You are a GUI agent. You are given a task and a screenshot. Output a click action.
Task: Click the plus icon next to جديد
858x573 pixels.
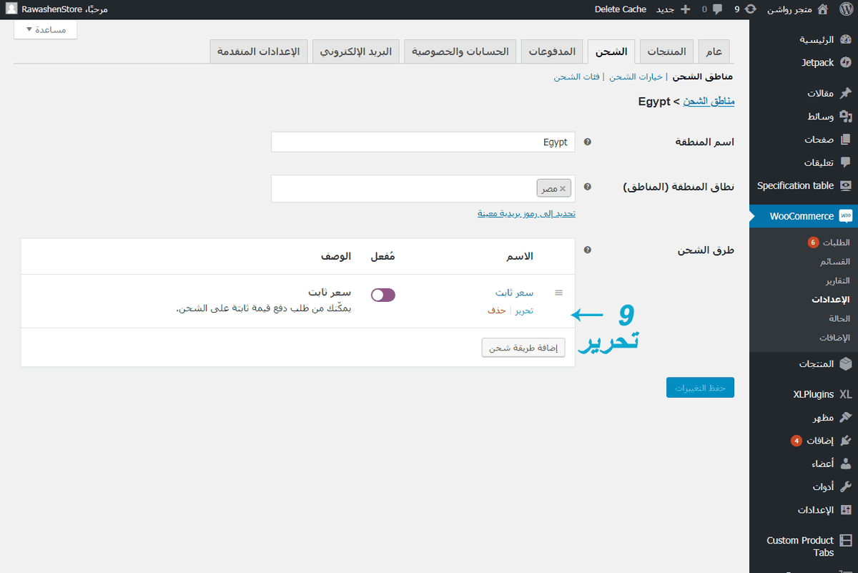[x=686, y=9]
